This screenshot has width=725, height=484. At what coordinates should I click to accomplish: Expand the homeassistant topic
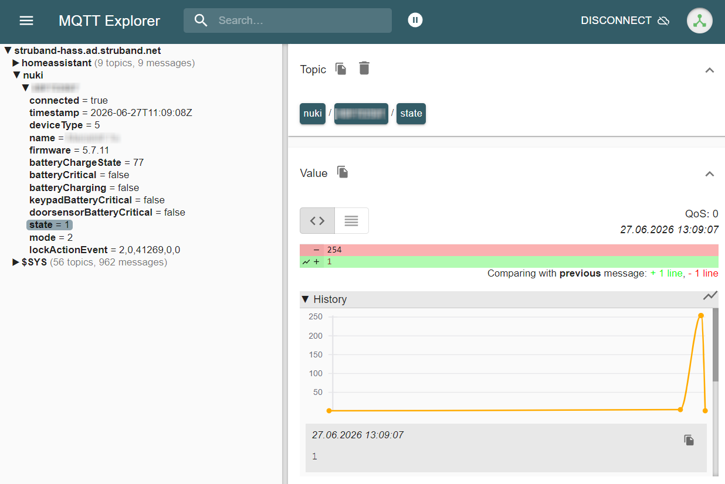(16, 63)
